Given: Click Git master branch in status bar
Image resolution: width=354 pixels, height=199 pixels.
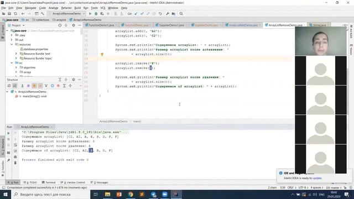Looking at the screenshot, I should pyautogui.click(x=334, y=188).
